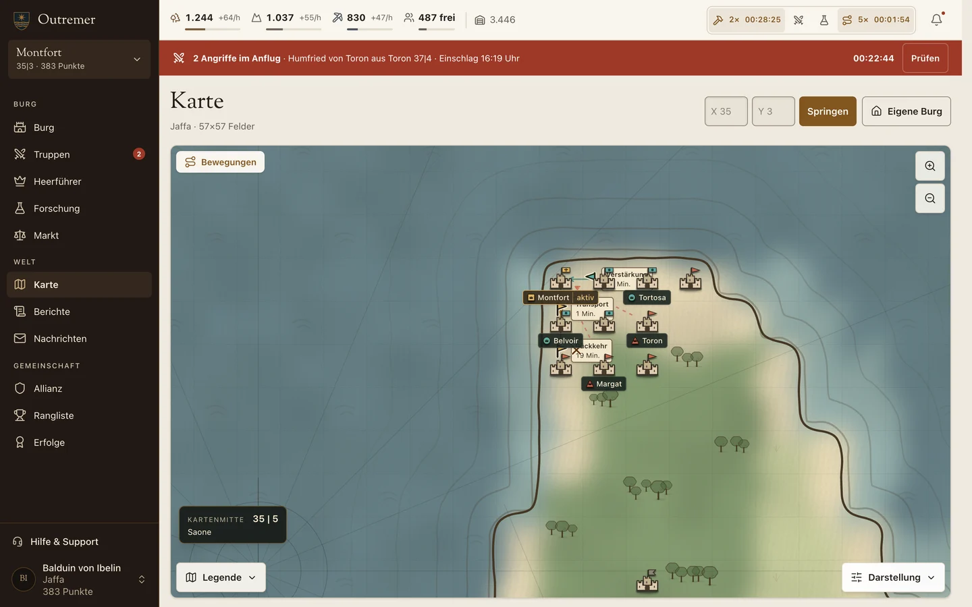This screenshot has width=972, height=607.
Task: Open Nachrichten via the envelope icon
Action: pyautogui.click(x=20, y=339)
